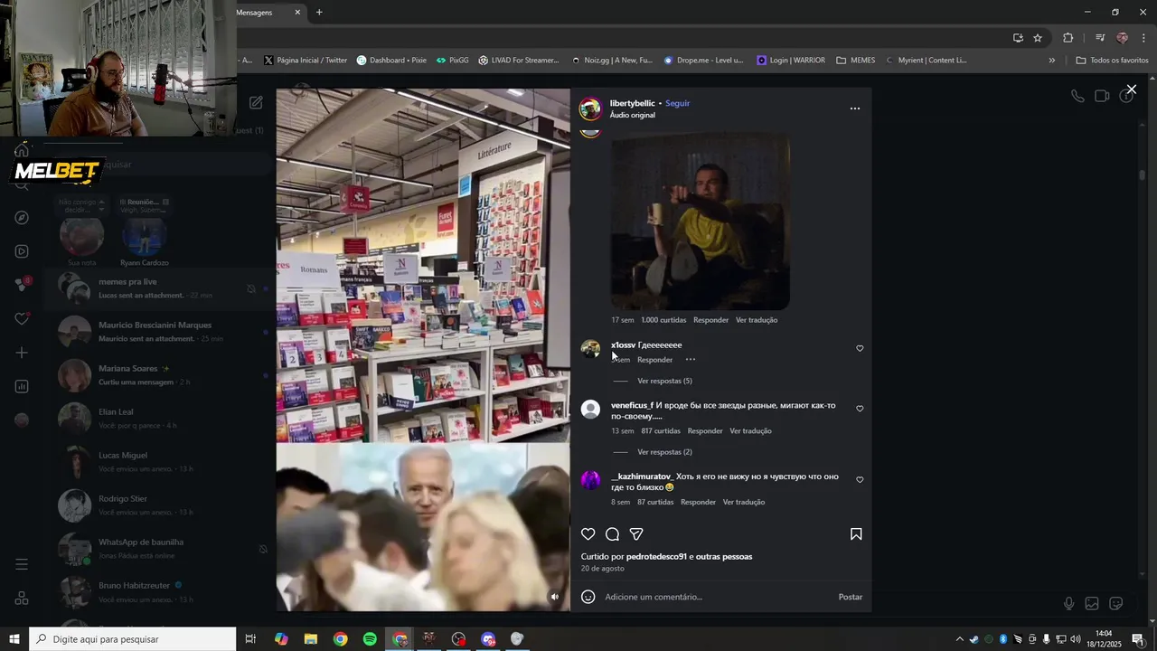
Task: Open dashboard chart icon in sidebar
Action: tap(22, 387)
